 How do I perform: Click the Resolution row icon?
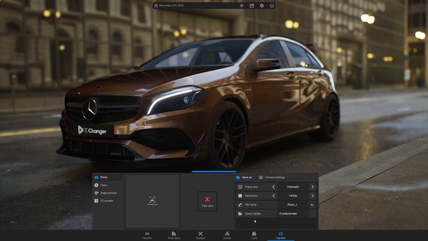240,195
